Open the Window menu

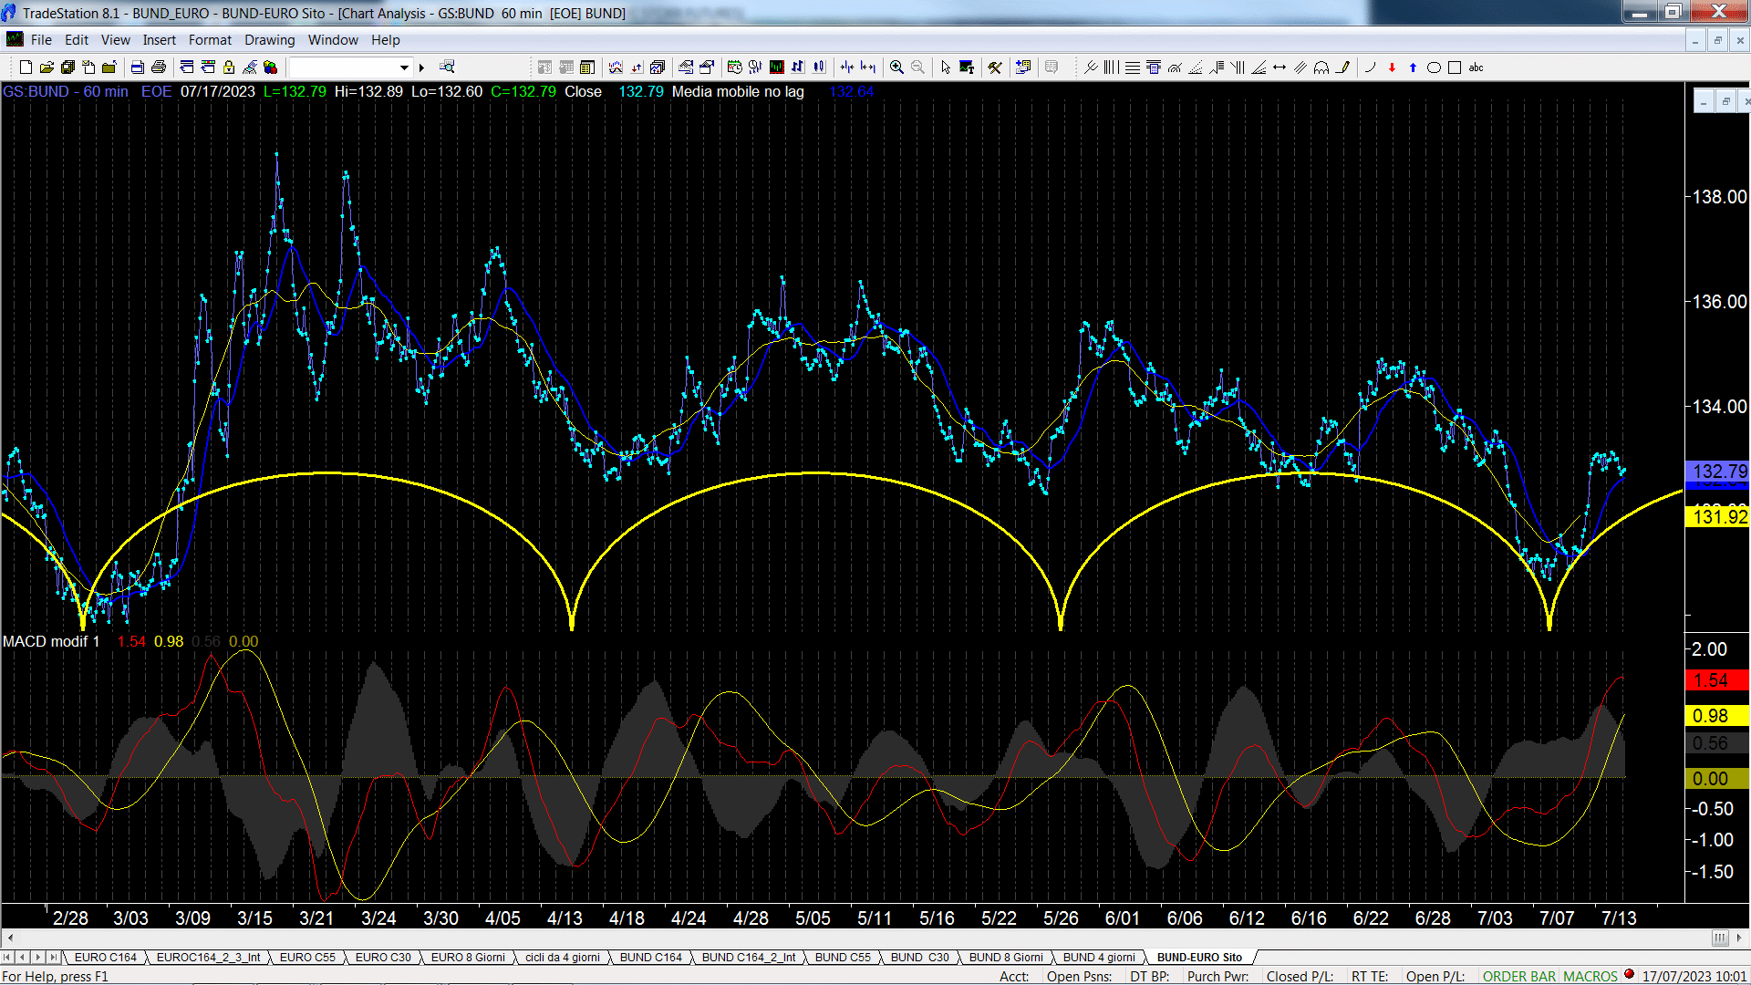point(333,39)
